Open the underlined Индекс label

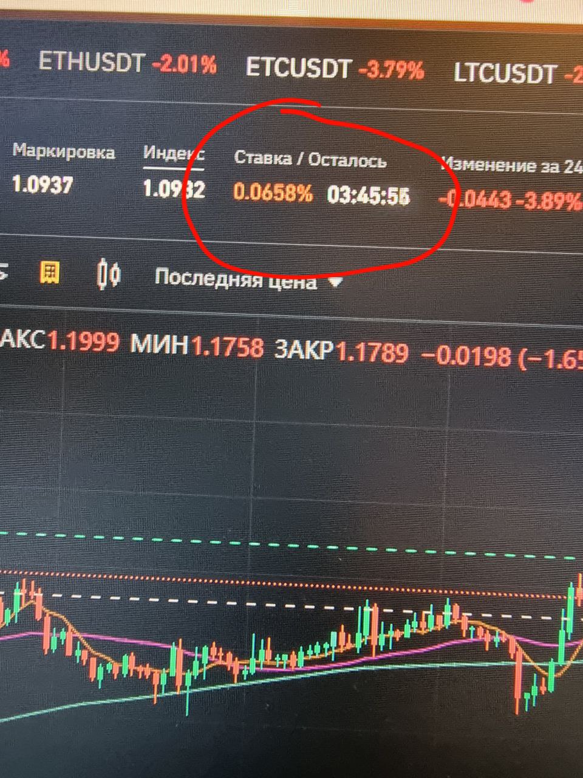(174, 154)
